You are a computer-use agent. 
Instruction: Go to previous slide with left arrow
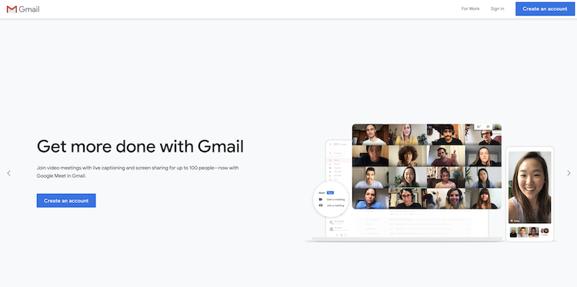[x=8, y=173]
